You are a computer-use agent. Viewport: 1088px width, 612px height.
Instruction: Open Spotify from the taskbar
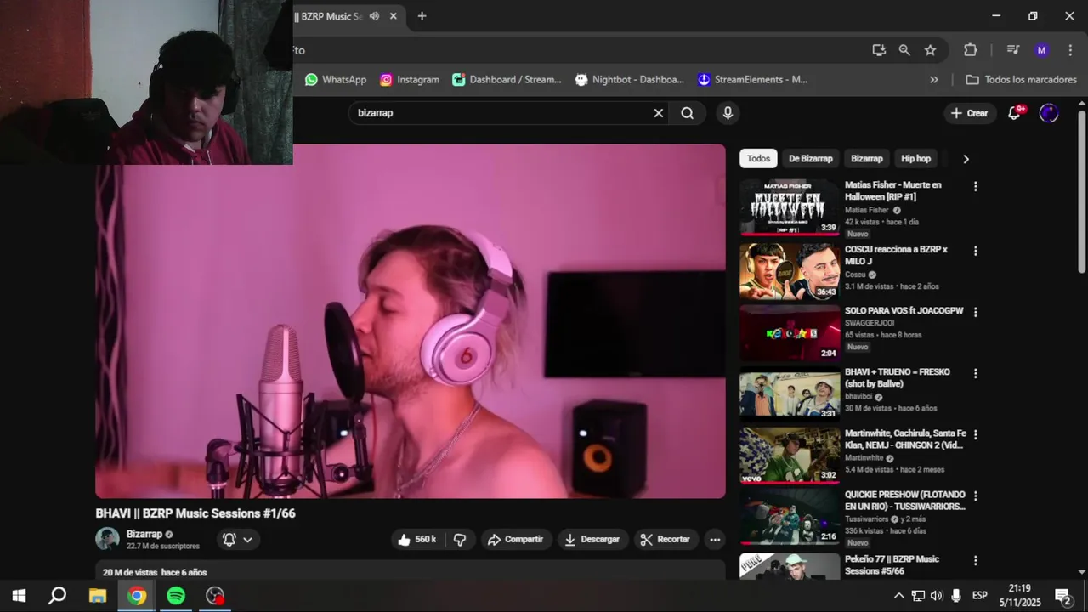click(176, 596)
